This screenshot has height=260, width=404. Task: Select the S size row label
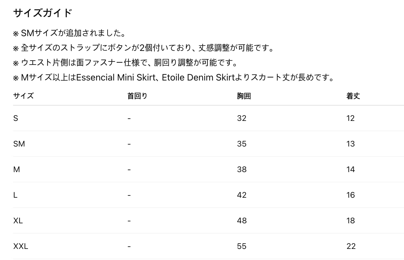pyautogui.click(x=16, y=118)
